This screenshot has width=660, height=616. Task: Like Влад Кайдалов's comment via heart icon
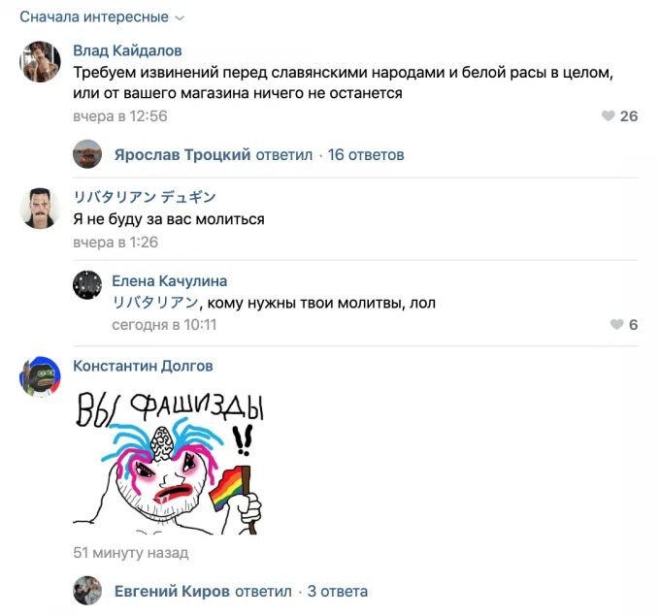(609, 115)
